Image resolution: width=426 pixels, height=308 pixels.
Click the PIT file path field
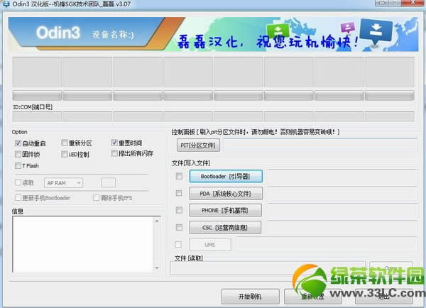point(320,145)
